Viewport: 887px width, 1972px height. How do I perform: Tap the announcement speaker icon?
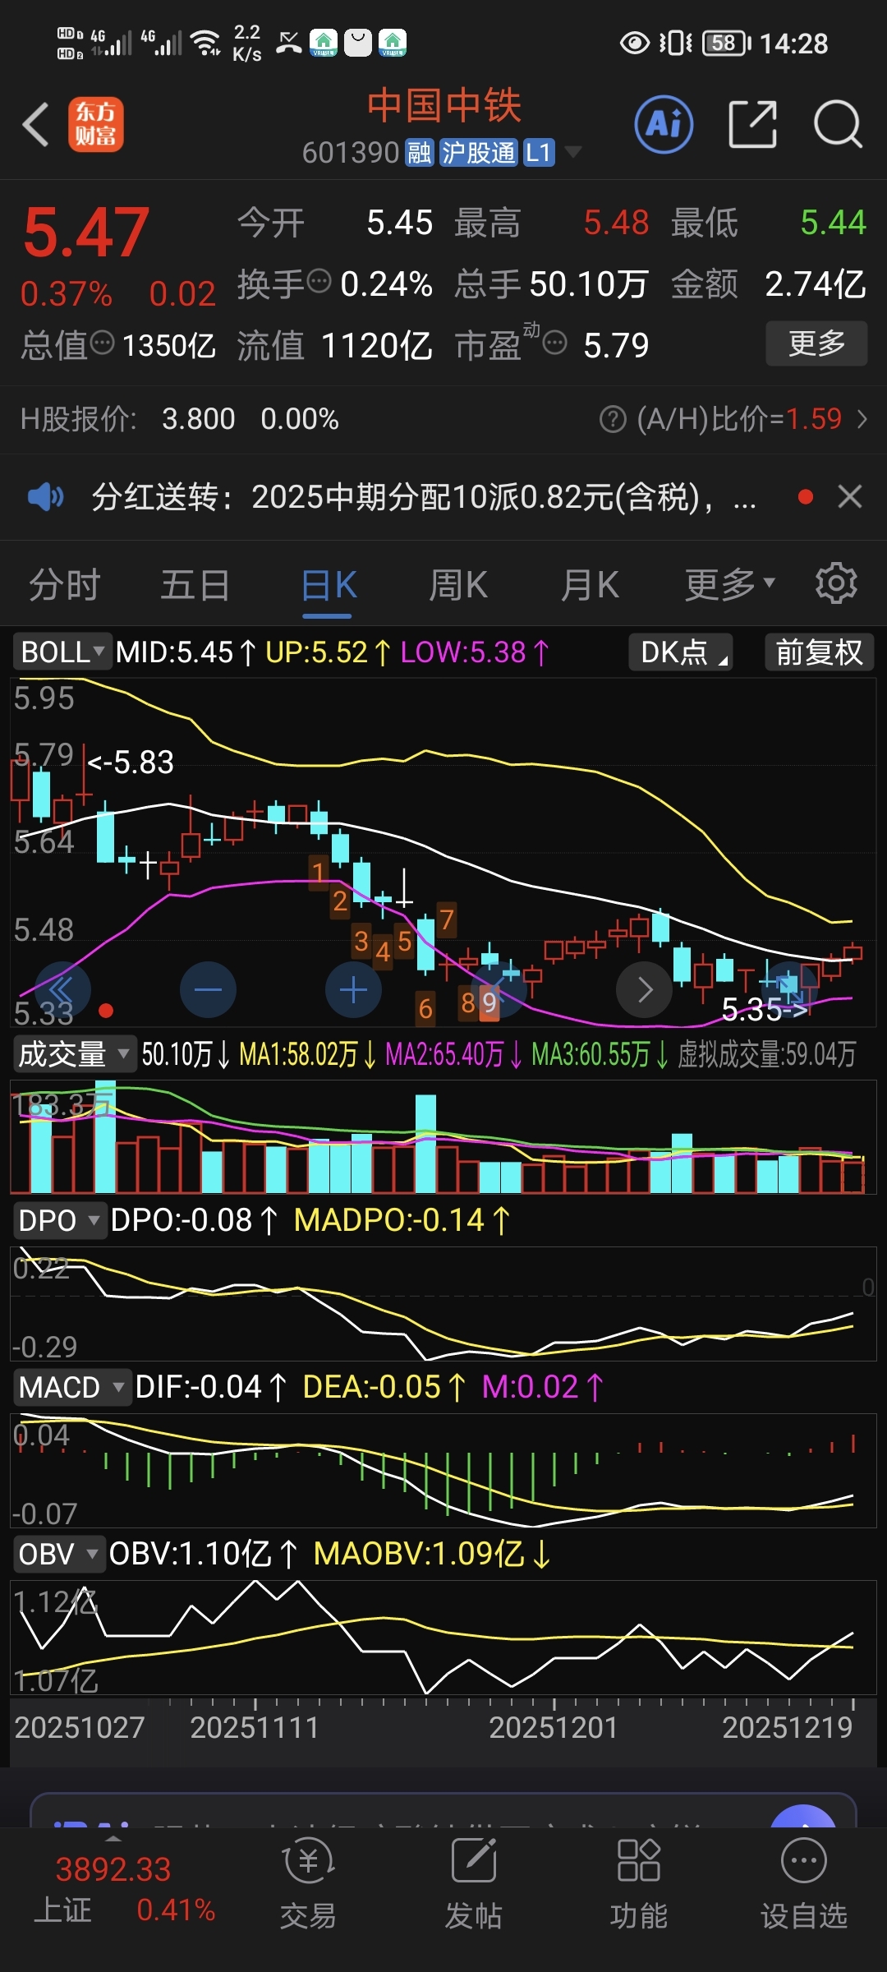point(46,497)
